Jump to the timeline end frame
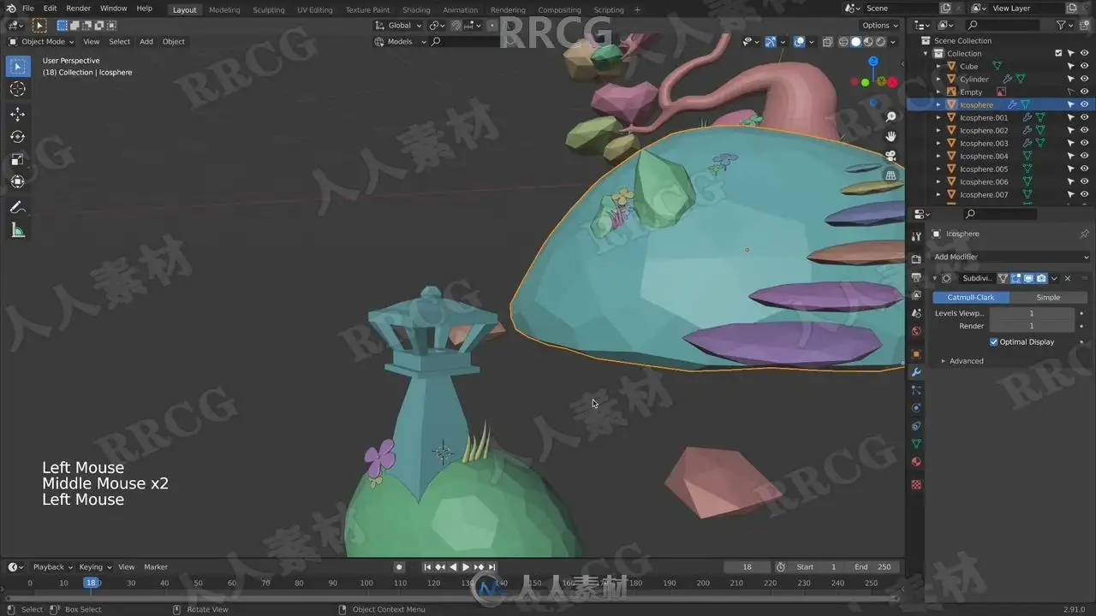Screen dimensions: 1096x616 click(491, 567)
